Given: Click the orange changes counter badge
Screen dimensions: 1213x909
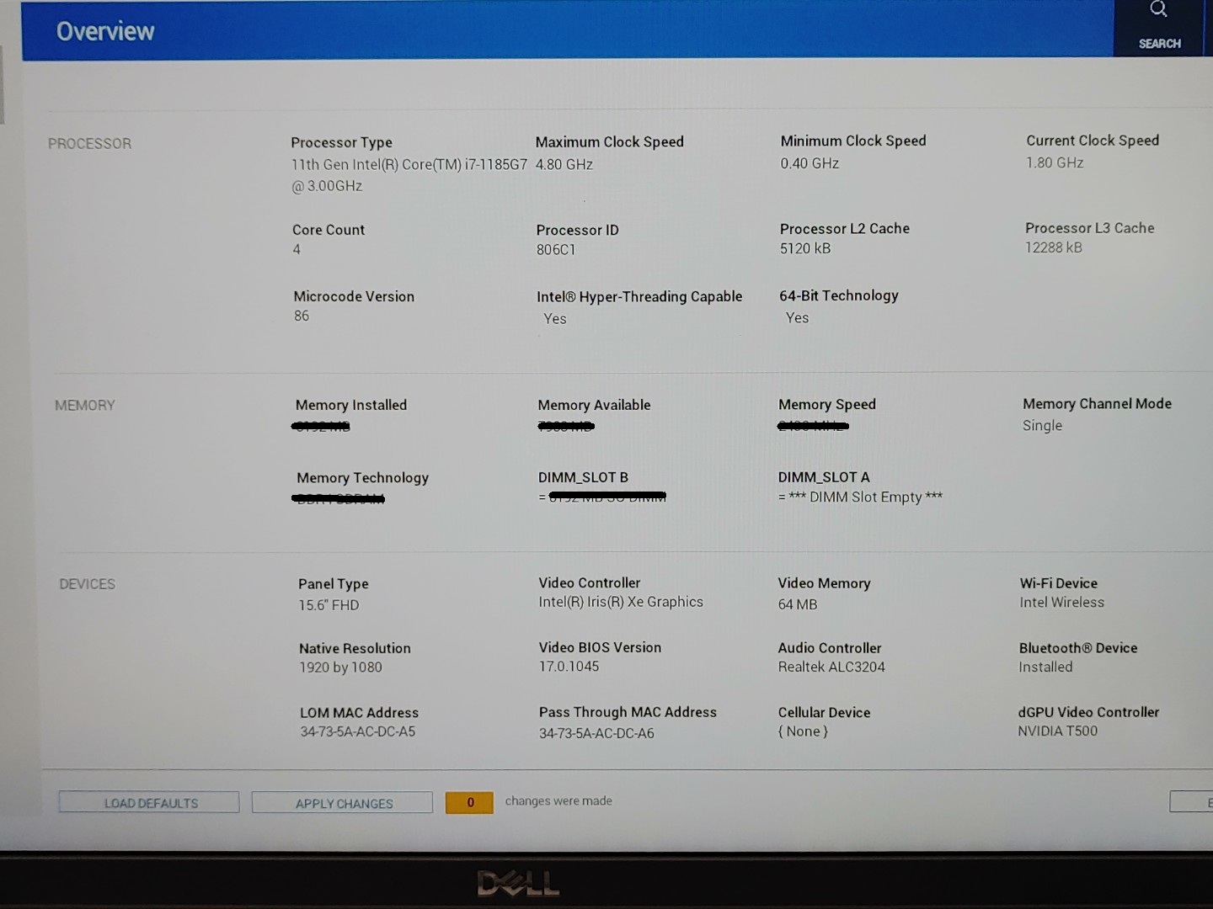Looking at the screenshot, I should pos(469,802).
